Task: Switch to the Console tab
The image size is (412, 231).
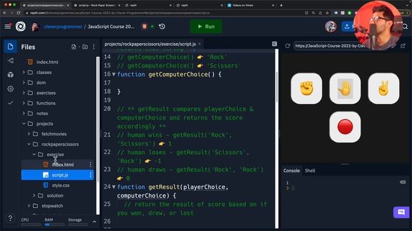Action: tap(292, 171)
